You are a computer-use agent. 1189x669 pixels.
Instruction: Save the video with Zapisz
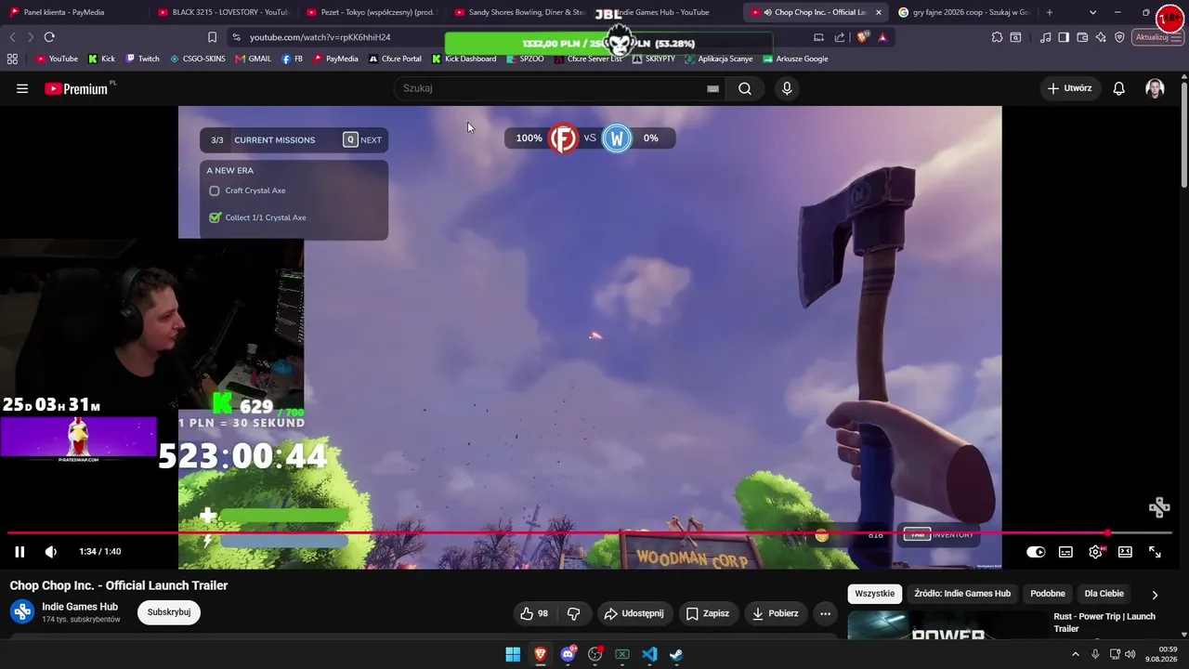pyautogui.click(x=708, y=613)
